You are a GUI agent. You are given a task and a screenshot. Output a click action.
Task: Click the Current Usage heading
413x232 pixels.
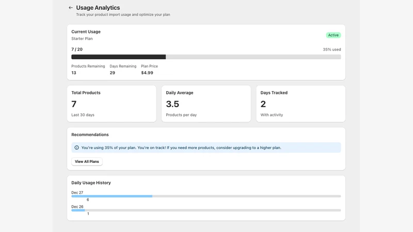point(86,31)
